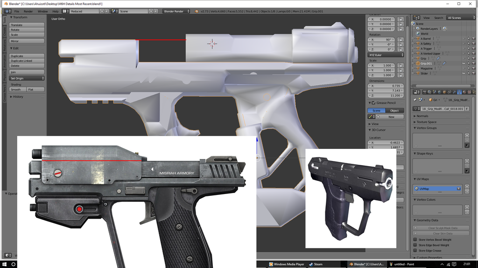
Task: Click the wrench modifier icon on Grip.001 row
Action: coord(444,63)
